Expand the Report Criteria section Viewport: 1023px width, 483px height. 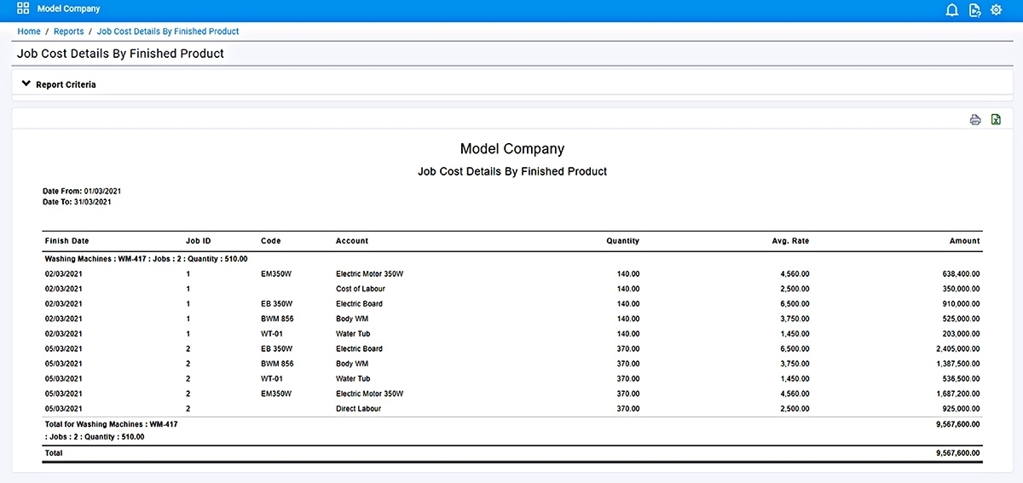coord(59,84)
